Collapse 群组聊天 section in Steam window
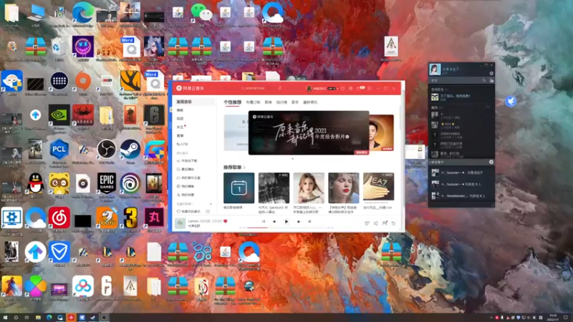 pos(437,162)
